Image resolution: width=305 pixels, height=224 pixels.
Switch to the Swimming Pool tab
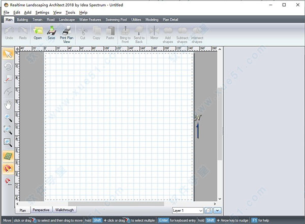(x=116, y=19)
